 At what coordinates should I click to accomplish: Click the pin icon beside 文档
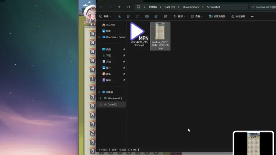tap(124, 62)
